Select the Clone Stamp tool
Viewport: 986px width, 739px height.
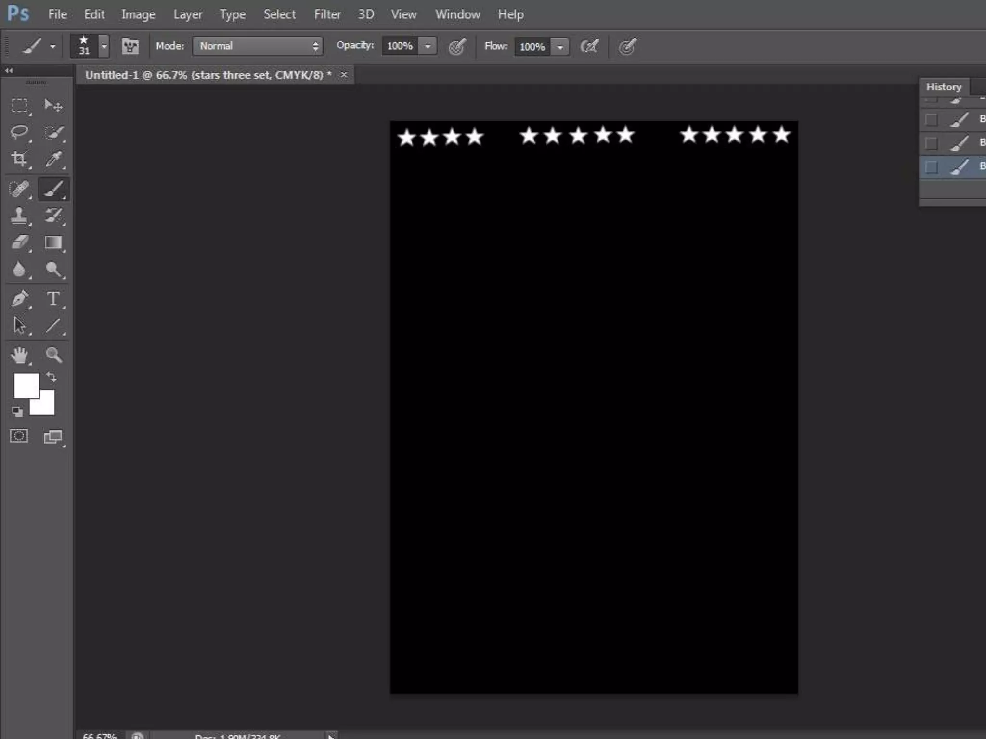point(19,216)
